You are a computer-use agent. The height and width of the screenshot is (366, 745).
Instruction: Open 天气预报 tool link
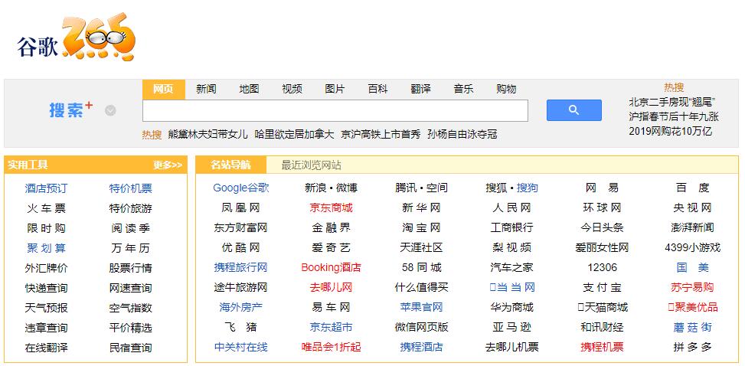point(46,308)
